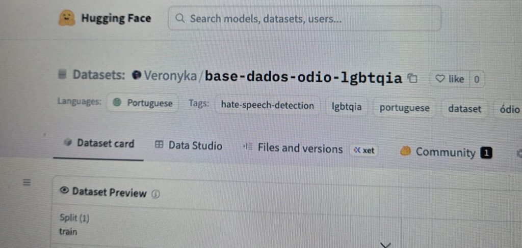
Task: Click the magnifying glass search icon
Action: point(179,18)
